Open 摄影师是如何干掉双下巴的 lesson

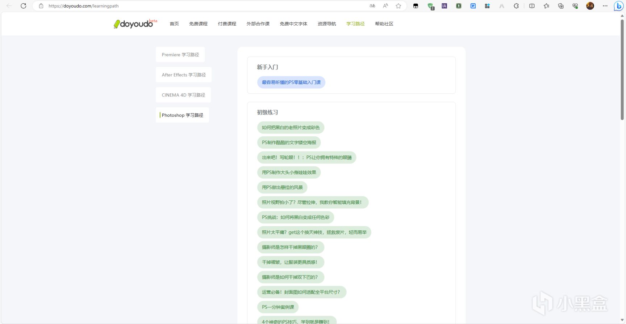click(291, 277)
